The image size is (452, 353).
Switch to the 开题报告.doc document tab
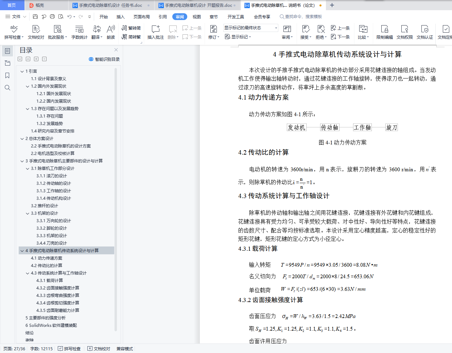197,5
